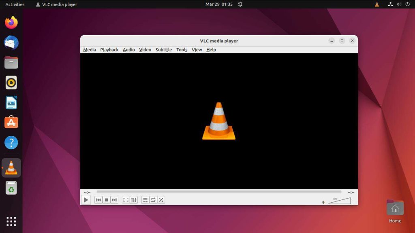Start playback with the Play button
The height and width of the screenshot is (233, 415).
coord(86,200)
